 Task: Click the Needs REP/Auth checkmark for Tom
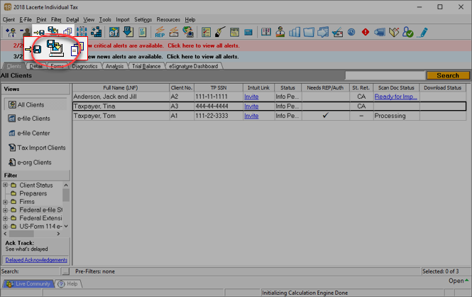pos(325,115)
